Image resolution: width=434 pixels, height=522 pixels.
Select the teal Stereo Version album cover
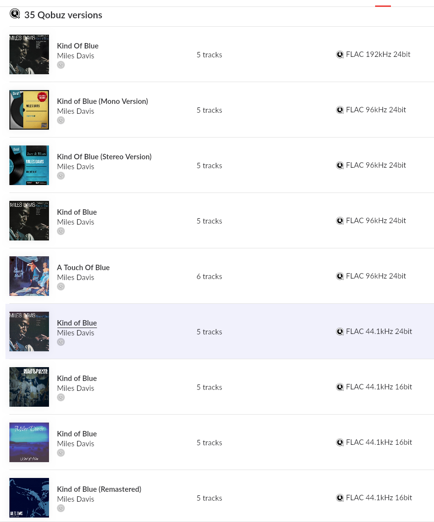[x=29, y=165]
